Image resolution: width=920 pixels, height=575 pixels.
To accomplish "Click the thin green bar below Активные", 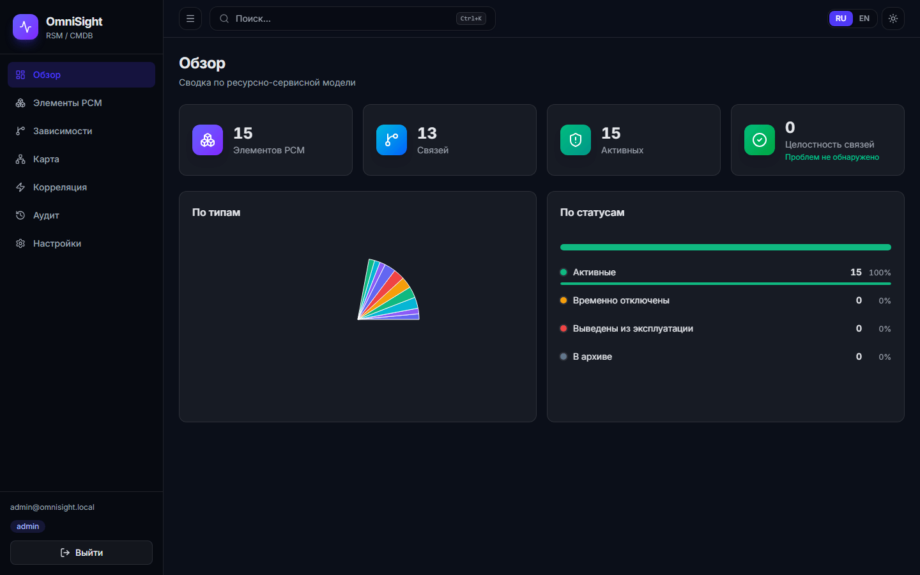I will click(726, 284).
